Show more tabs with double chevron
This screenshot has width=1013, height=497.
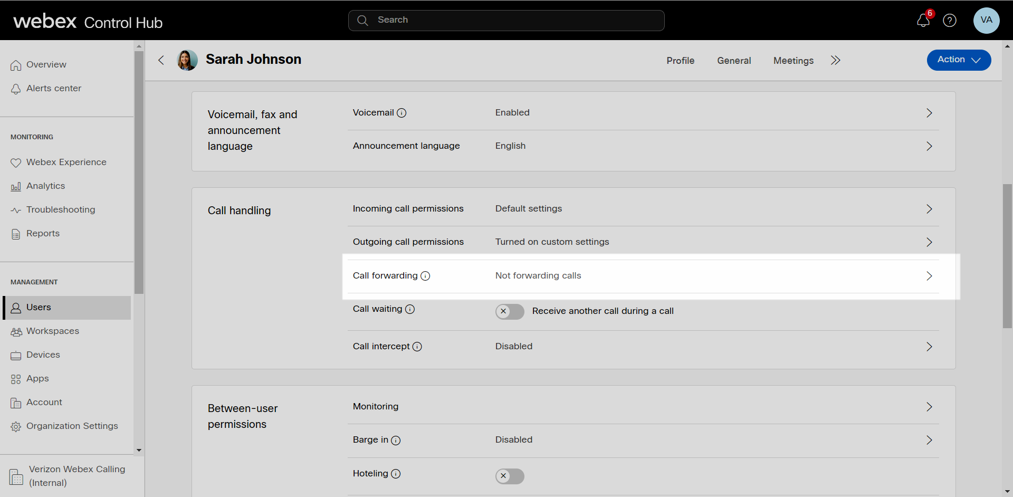835,60
